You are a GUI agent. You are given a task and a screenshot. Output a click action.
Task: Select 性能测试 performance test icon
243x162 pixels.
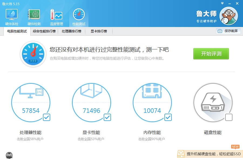click(79, 17)
